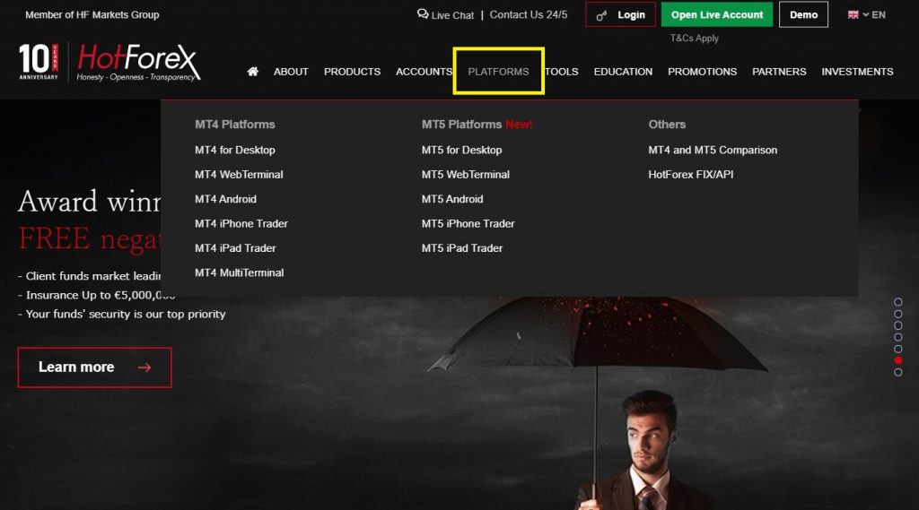
Task: Select MT4 MultiTerminal
Action: (239, 272)
